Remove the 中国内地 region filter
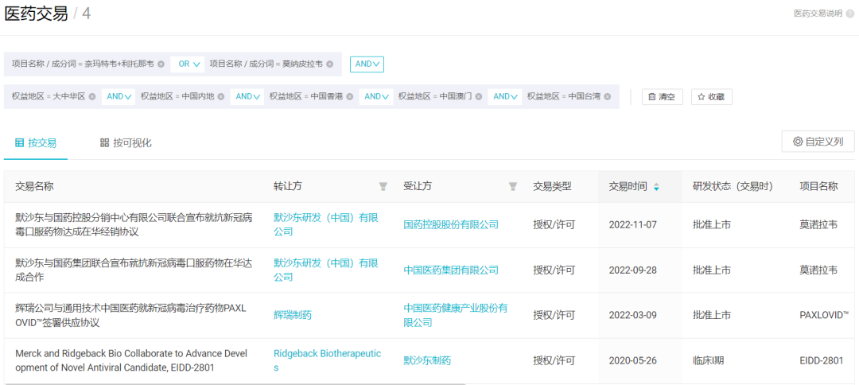Viewport: 859px width, 385px height. tap(221, 96)
